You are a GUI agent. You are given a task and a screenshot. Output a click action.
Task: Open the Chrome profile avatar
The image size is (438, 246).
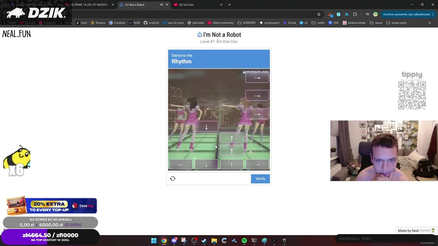(x=375, y=14)
